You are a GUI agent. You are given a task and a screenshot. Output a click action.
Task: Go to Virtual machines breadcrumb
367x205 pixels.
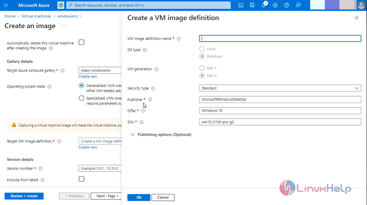click(36, 16)
